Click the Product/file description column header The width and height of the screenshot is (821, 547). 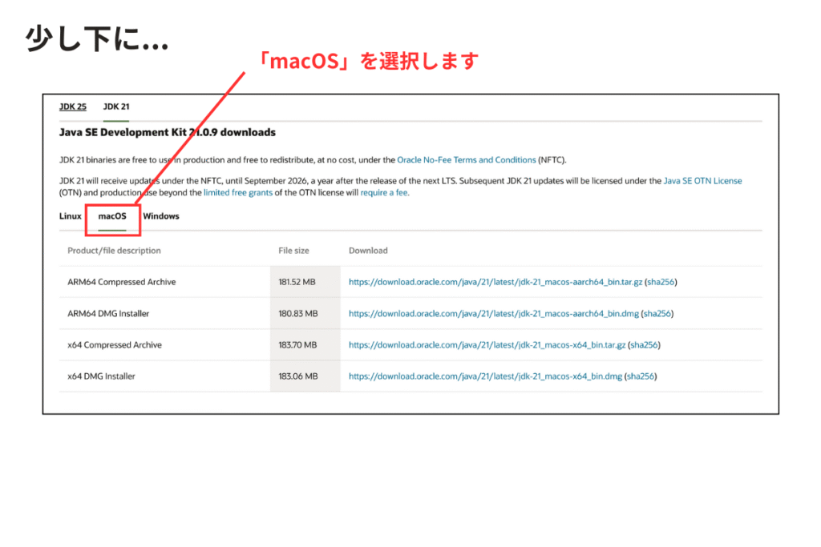point(114,251)
